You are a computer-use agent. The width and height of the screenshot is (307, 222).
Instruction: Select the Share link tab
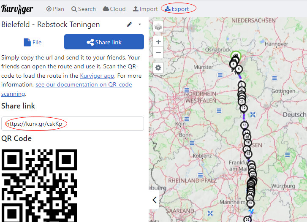[104, 42]
